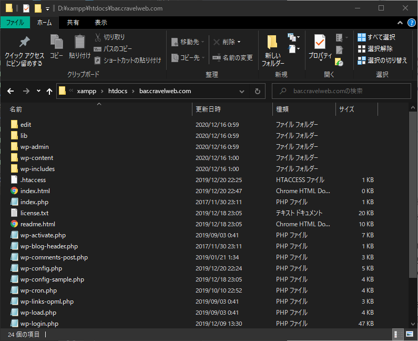Open the Help question mark icon
Viewport: 418px width, 341px height.
tap(411, 23)
